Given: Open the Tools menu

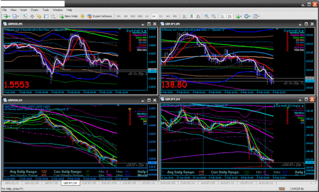Looking at the screenshot, I should click(46, 10).
